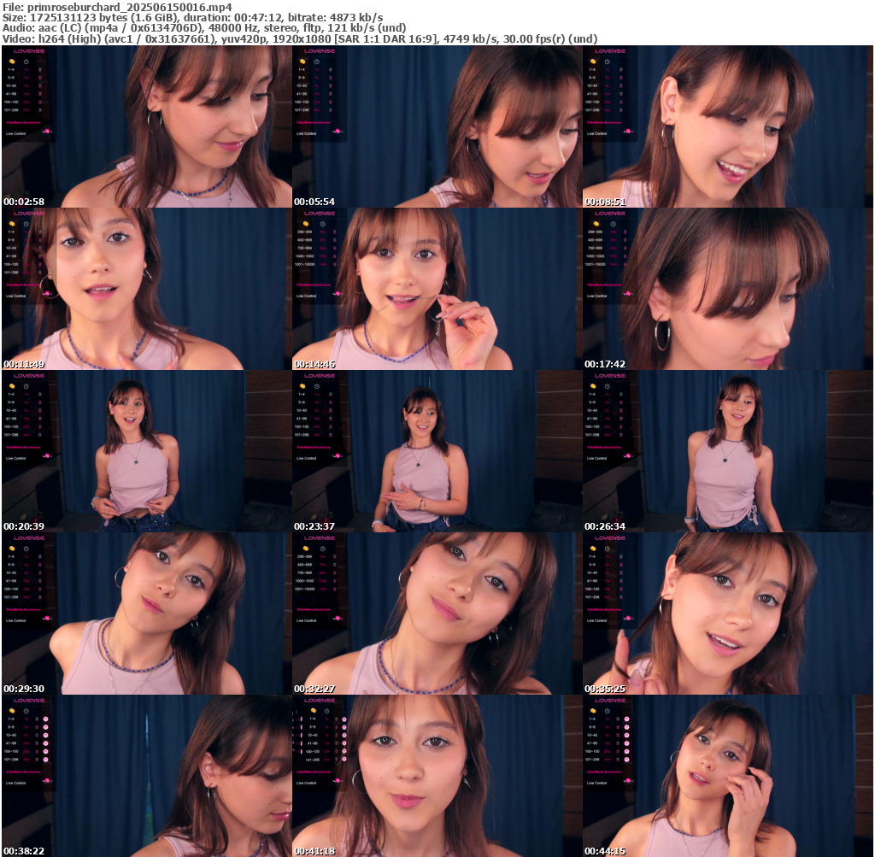
Task: Click the 00:11:49 timestamp label
Action: coord(24,364)
